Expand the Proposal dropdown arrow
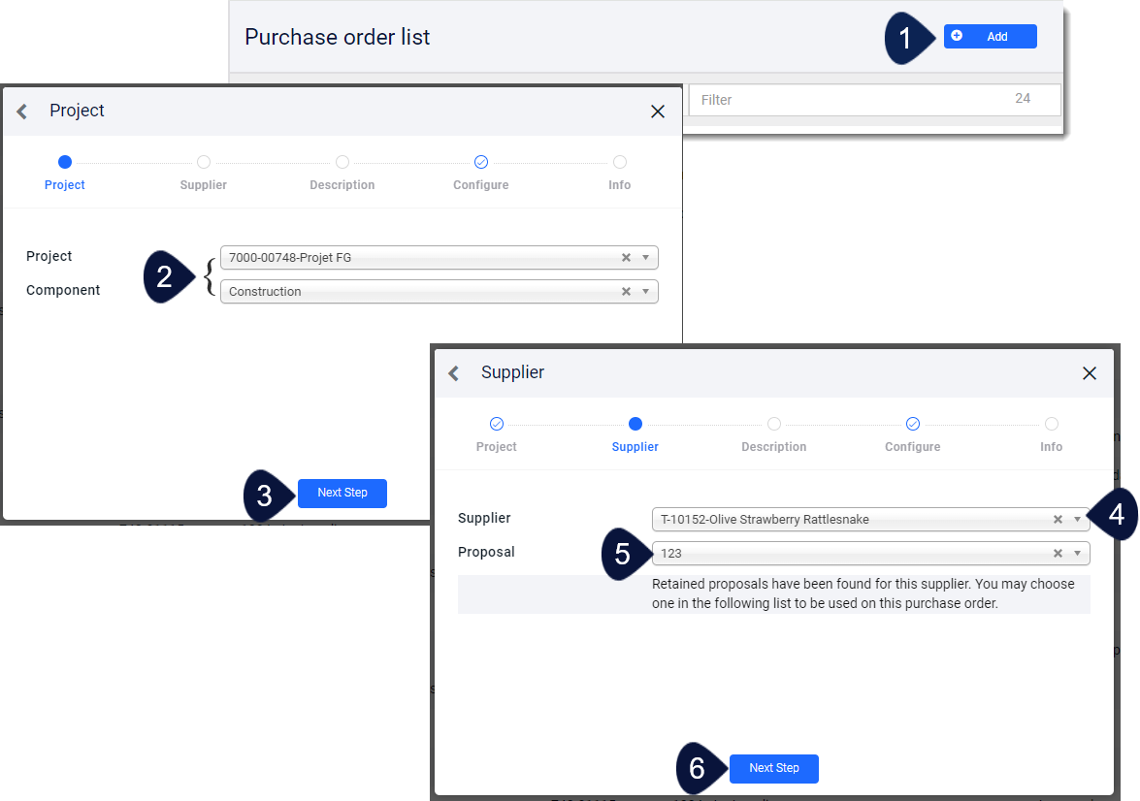This screenshot has width=1140, height=801. pos(1078,553)
